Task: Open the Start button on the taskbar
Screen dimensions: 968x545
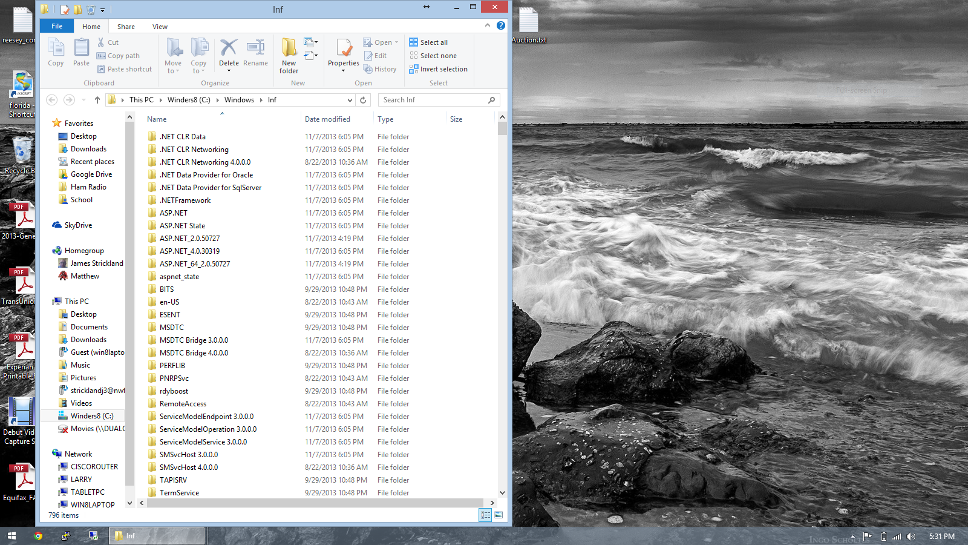Action: [11, 536]
